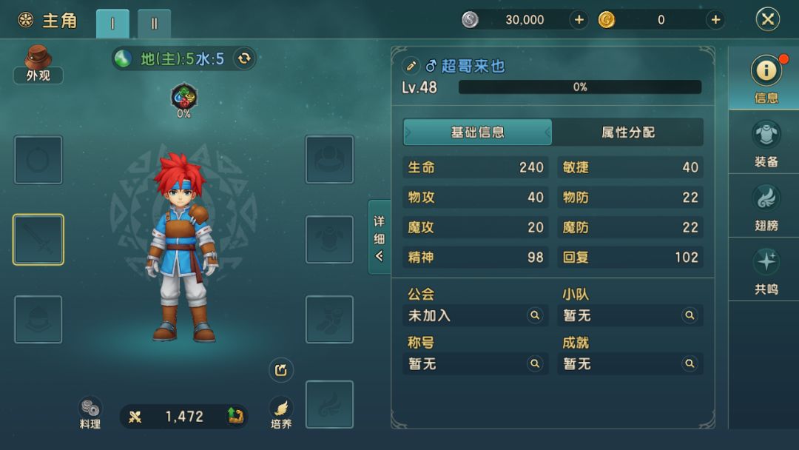This screenshot has height=450, width=799.
Task: Switch to character preset II
Action: (154, 24)
